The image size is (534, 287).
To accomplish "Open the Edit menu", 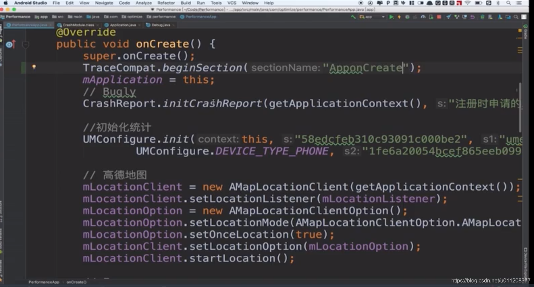I will click(70, 3).
